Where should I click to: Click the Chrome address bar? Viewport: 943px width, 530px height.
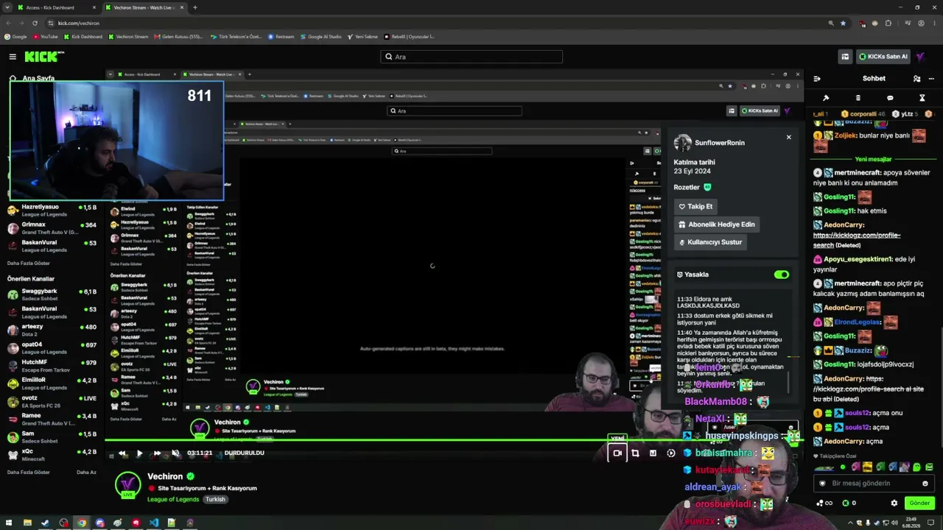(x=438, y=23)
